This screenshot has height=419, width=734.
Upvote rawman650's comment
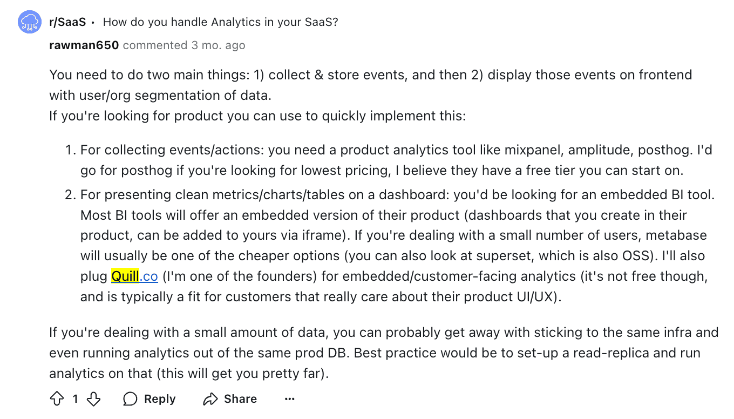pyautogui.click(x=57, y=399)
